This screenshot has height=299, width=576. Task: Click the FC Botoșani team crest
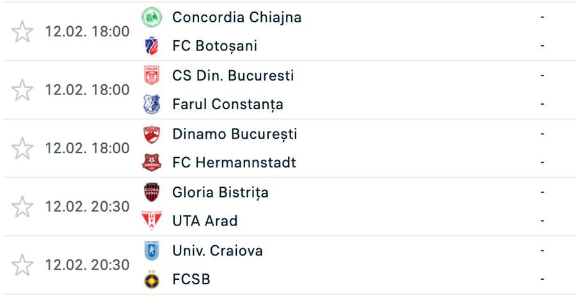pyautogui.click(x=152, y=46)
